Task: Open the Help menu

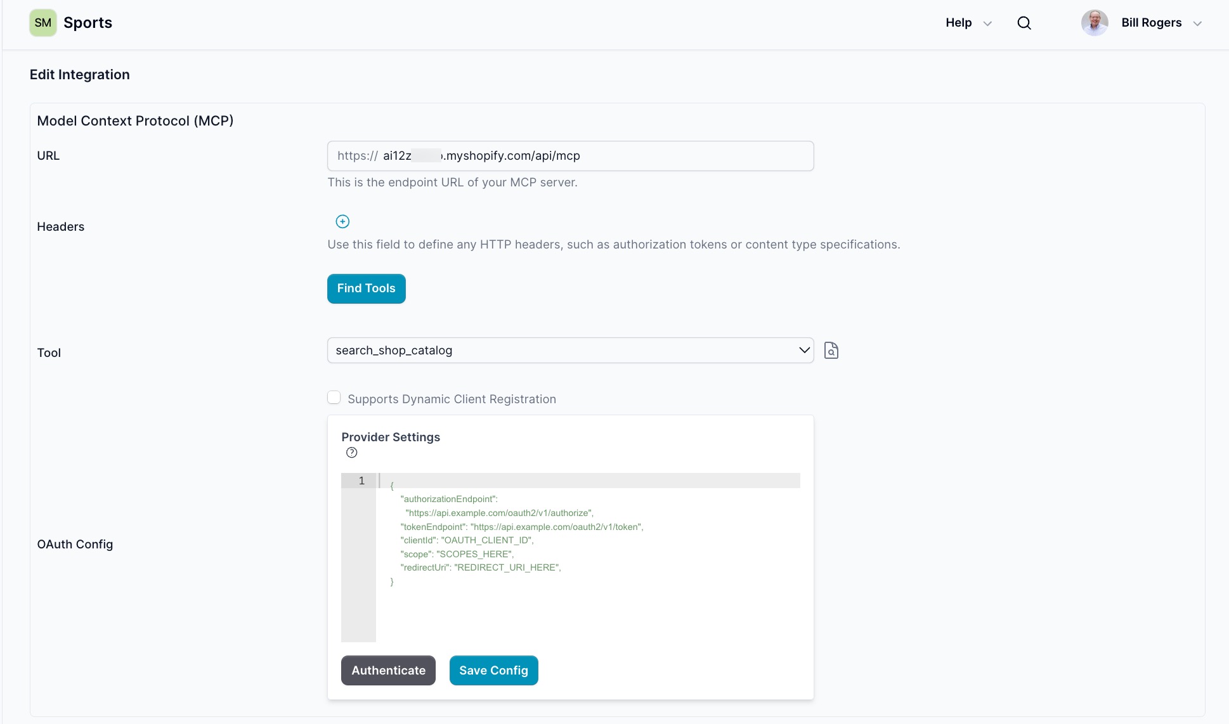Action: point(958,23)
